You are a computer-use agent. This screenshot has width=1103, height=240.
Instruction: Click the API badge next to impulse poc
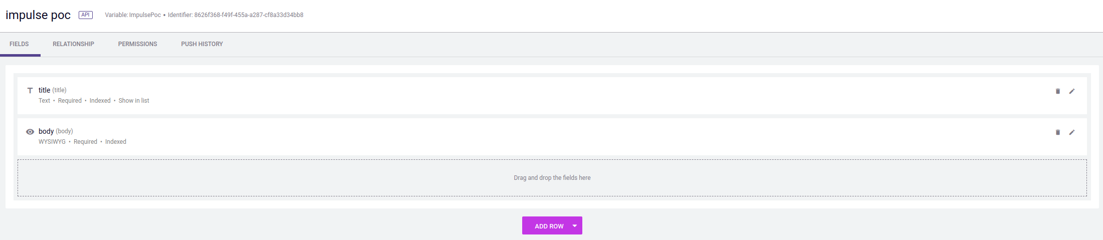pyautogui.click(x=86, y=15)
